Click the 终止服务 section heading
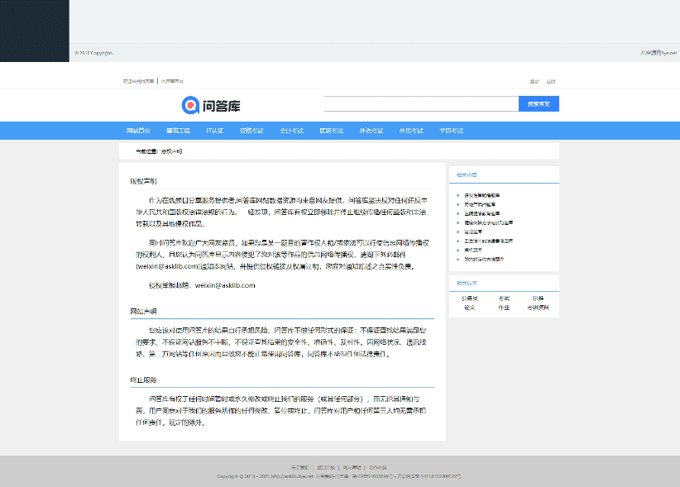Screen dimensions: 680x487 tap(144, 380)
